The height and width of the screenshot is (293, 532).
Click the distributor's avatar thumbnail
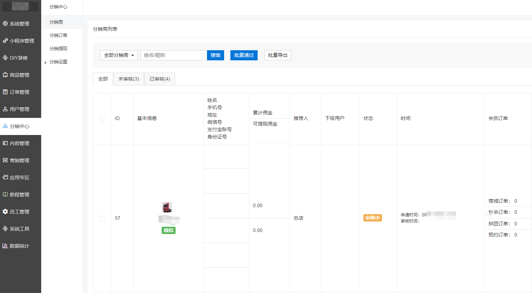(167, 207)
